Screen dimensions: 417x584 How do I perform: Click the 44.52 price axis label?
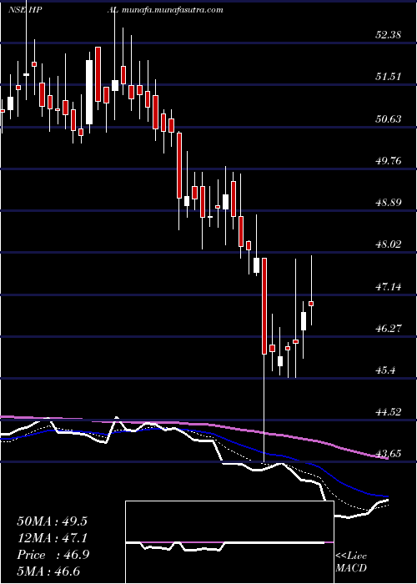point(388,412)
